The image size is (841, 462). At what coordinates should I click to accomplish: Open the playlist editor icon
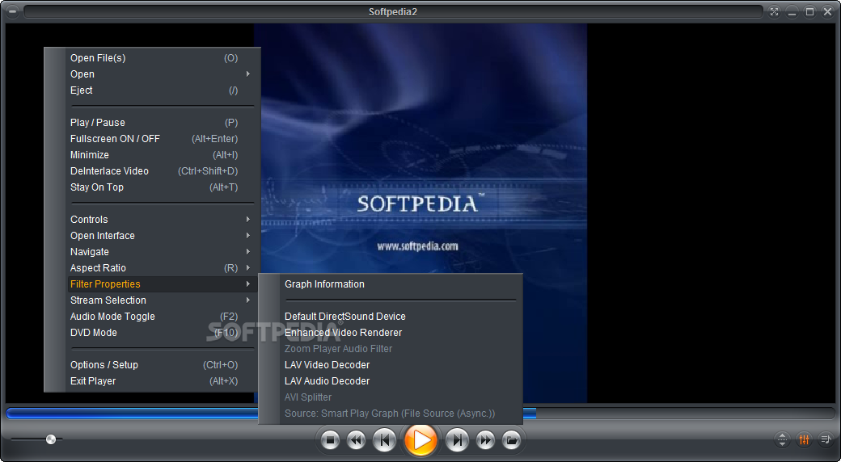pos(826,440)
